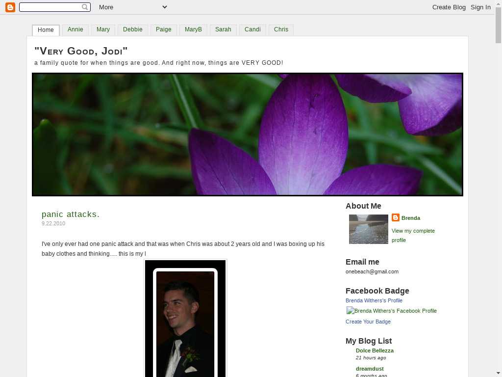Image resolution: width=502 pixels, height=377 pixels.
Task: Click the Create Blog link
Action: pos(449,7)
